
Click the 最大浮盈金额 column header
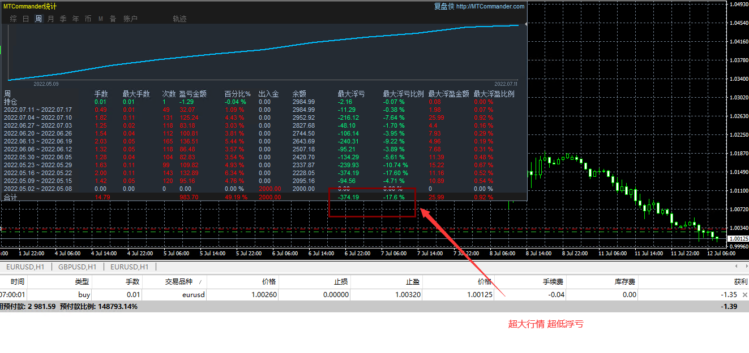[x=448, y=94]
